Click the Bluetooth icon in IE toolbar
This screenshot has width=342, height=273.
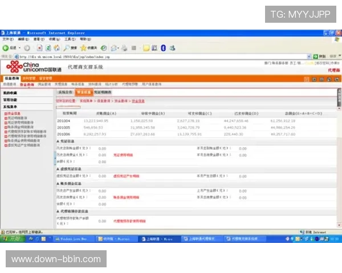pos(162,48)
